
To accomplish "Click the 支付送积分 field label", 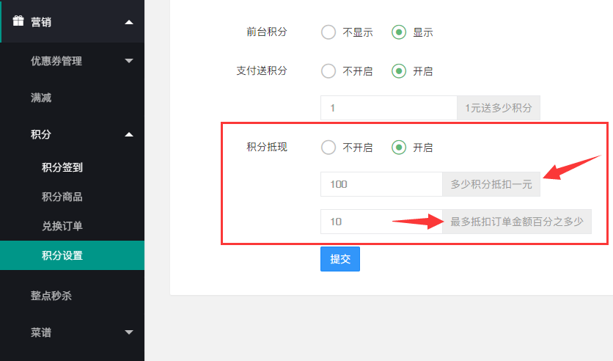I will pyautogui.click(x=262, y=70).
